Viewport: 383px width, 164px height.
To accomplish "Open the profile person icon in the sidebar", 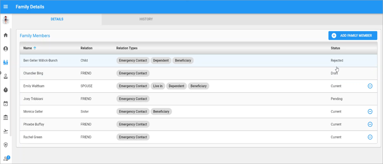I will 6,49.
